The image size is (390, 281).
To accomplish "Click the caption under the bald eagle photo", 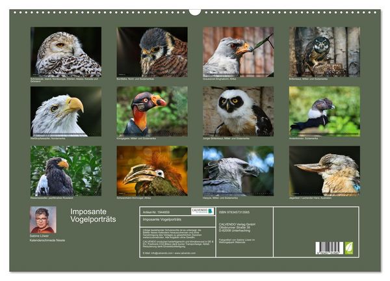I will (47, 139).
